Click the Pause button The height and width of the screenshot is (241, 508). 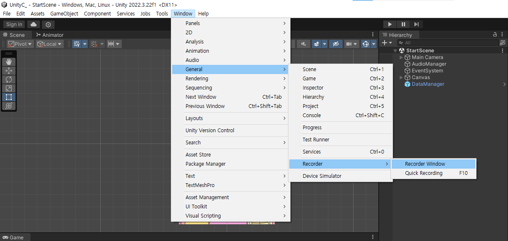coord(403,25)
